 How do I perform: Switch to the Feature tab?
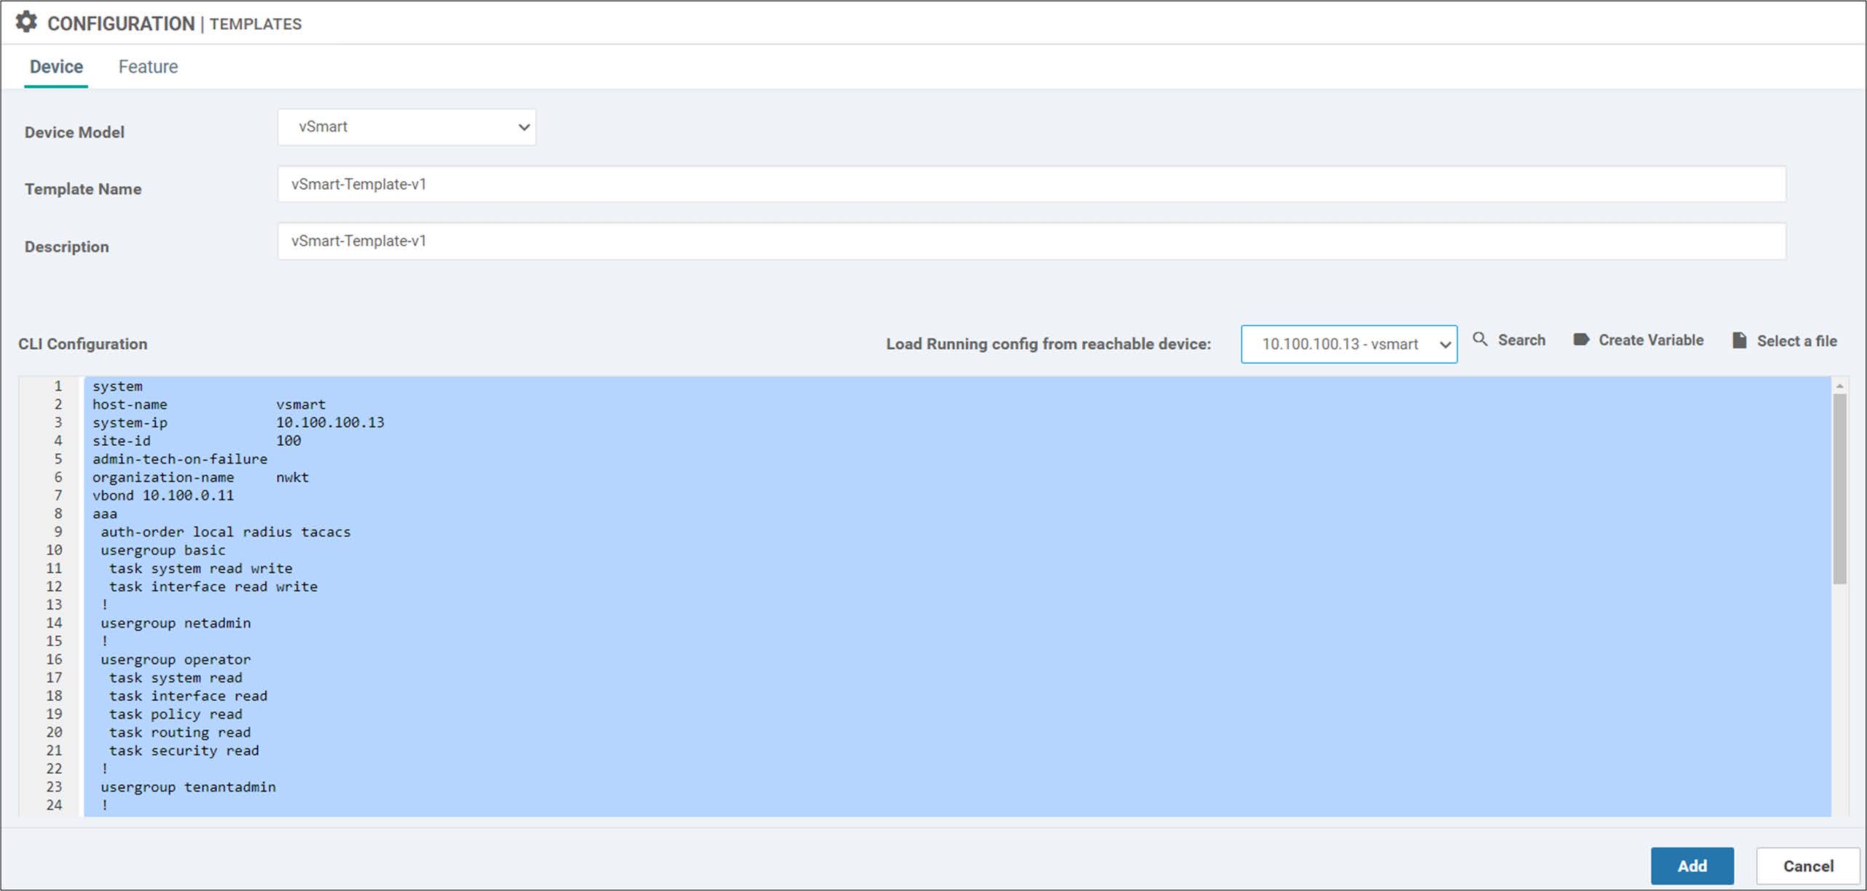(x=148, y=66)
